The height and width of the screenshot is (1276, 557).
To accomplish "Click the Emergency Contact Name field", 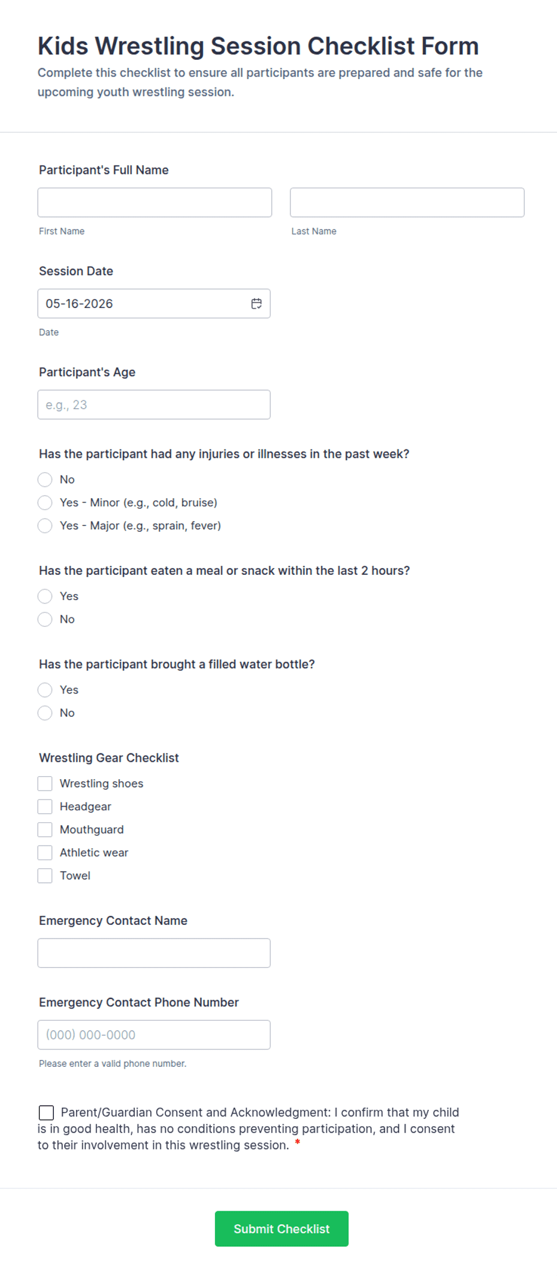I will [x=154, y=953].
